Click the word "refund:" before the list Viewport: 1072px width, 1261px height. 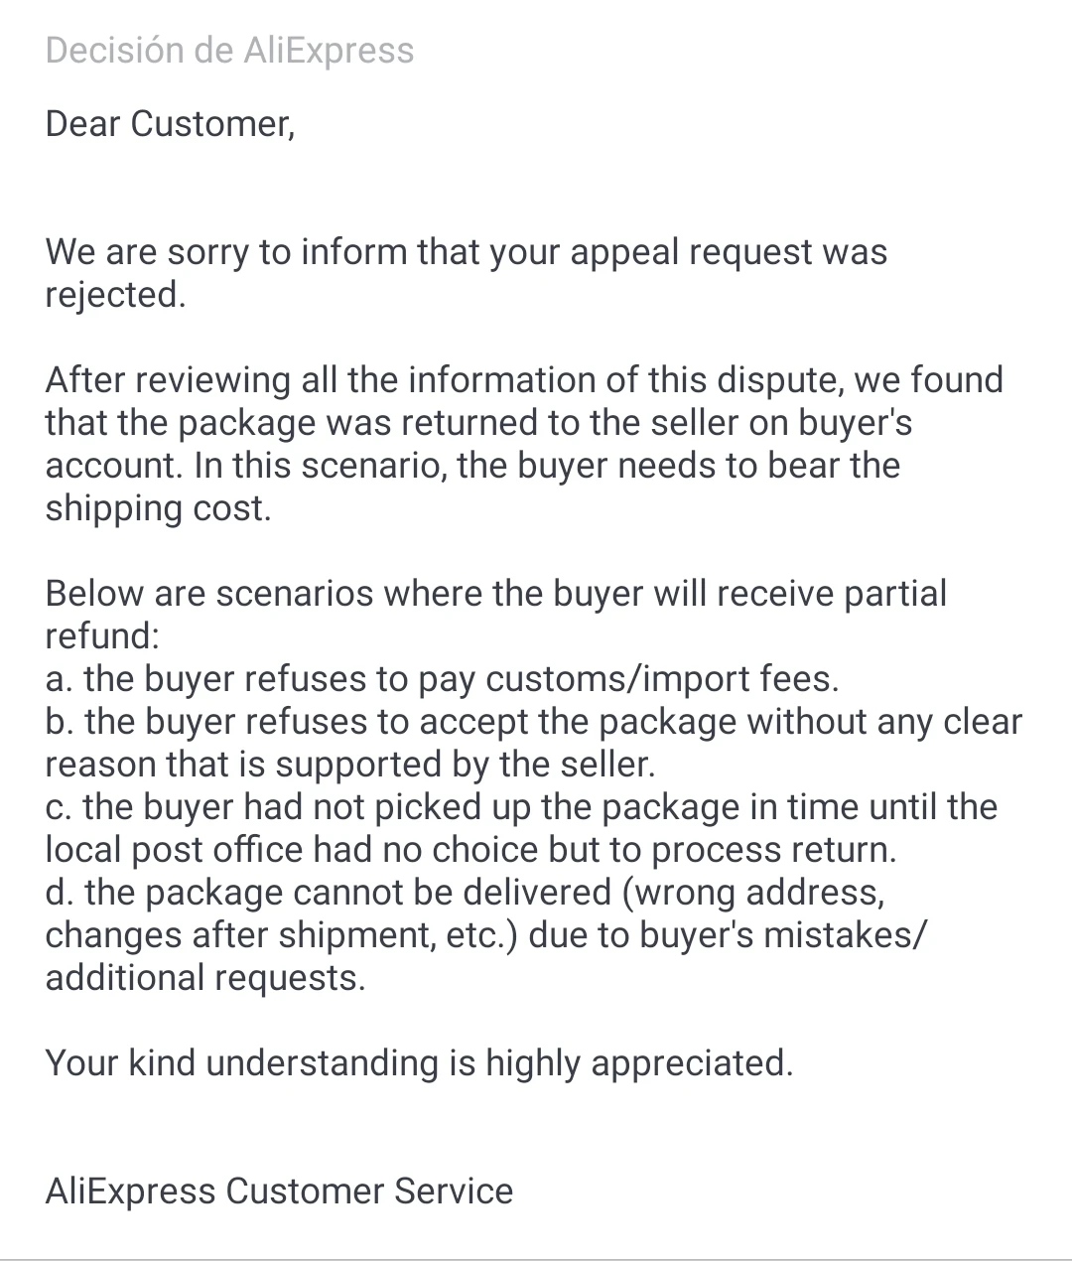(102, 636)
